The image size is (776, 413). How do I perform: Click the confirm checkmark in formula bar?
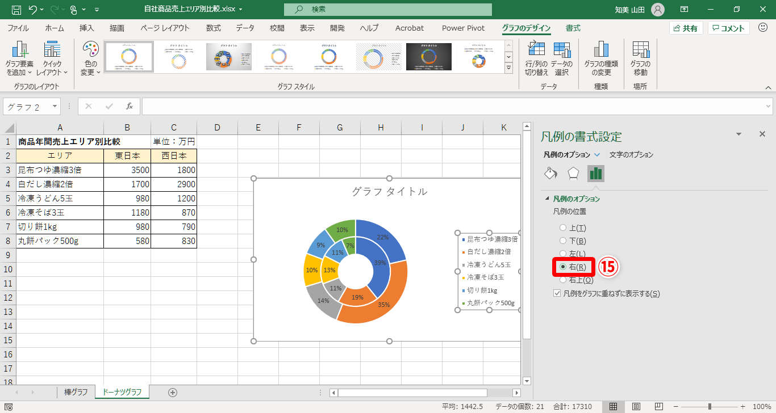(x=109, y=106)
